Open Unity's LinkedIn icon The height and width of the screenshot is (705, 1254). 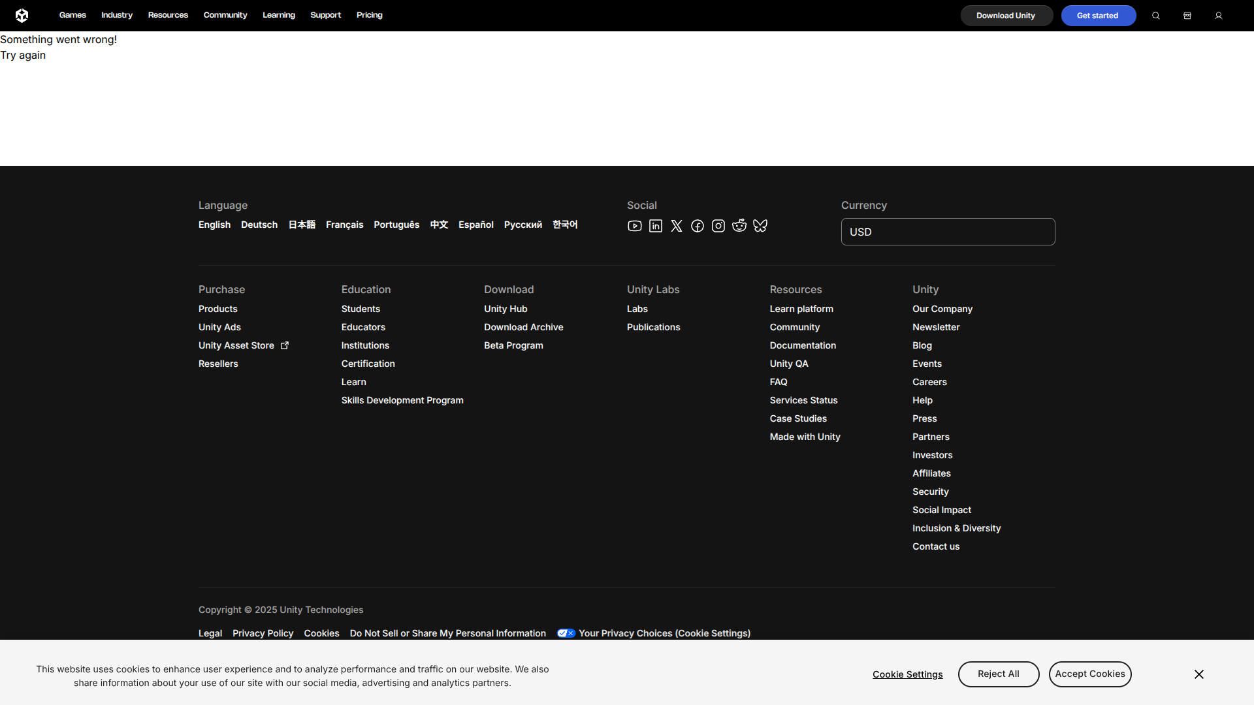click(656, 226)
